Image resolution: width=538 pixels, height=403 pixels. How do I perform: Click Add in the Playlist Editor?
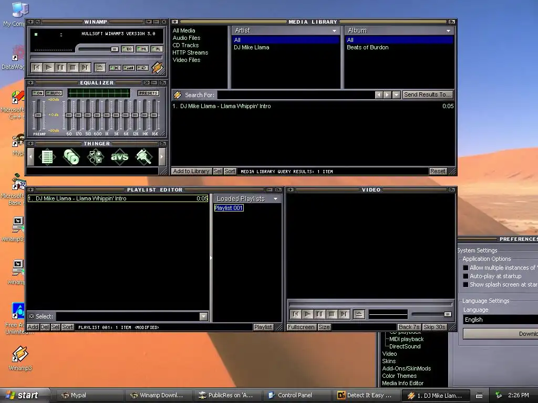point(33,327)
